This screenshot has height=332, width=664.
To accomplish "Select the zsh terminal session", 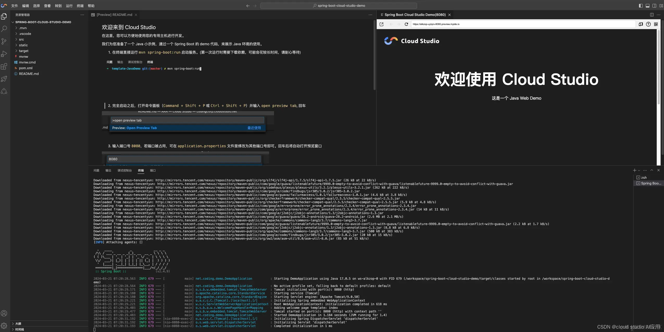I will tap(644, 178).
